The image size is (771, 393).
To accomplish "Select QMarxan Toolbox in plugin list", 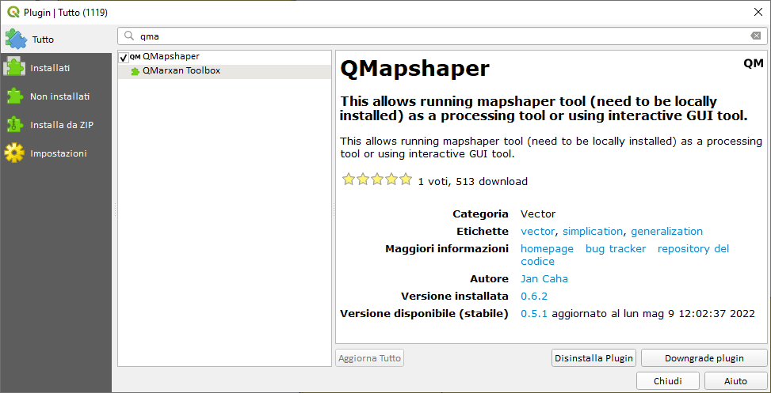I will click(x=181, y=71).
